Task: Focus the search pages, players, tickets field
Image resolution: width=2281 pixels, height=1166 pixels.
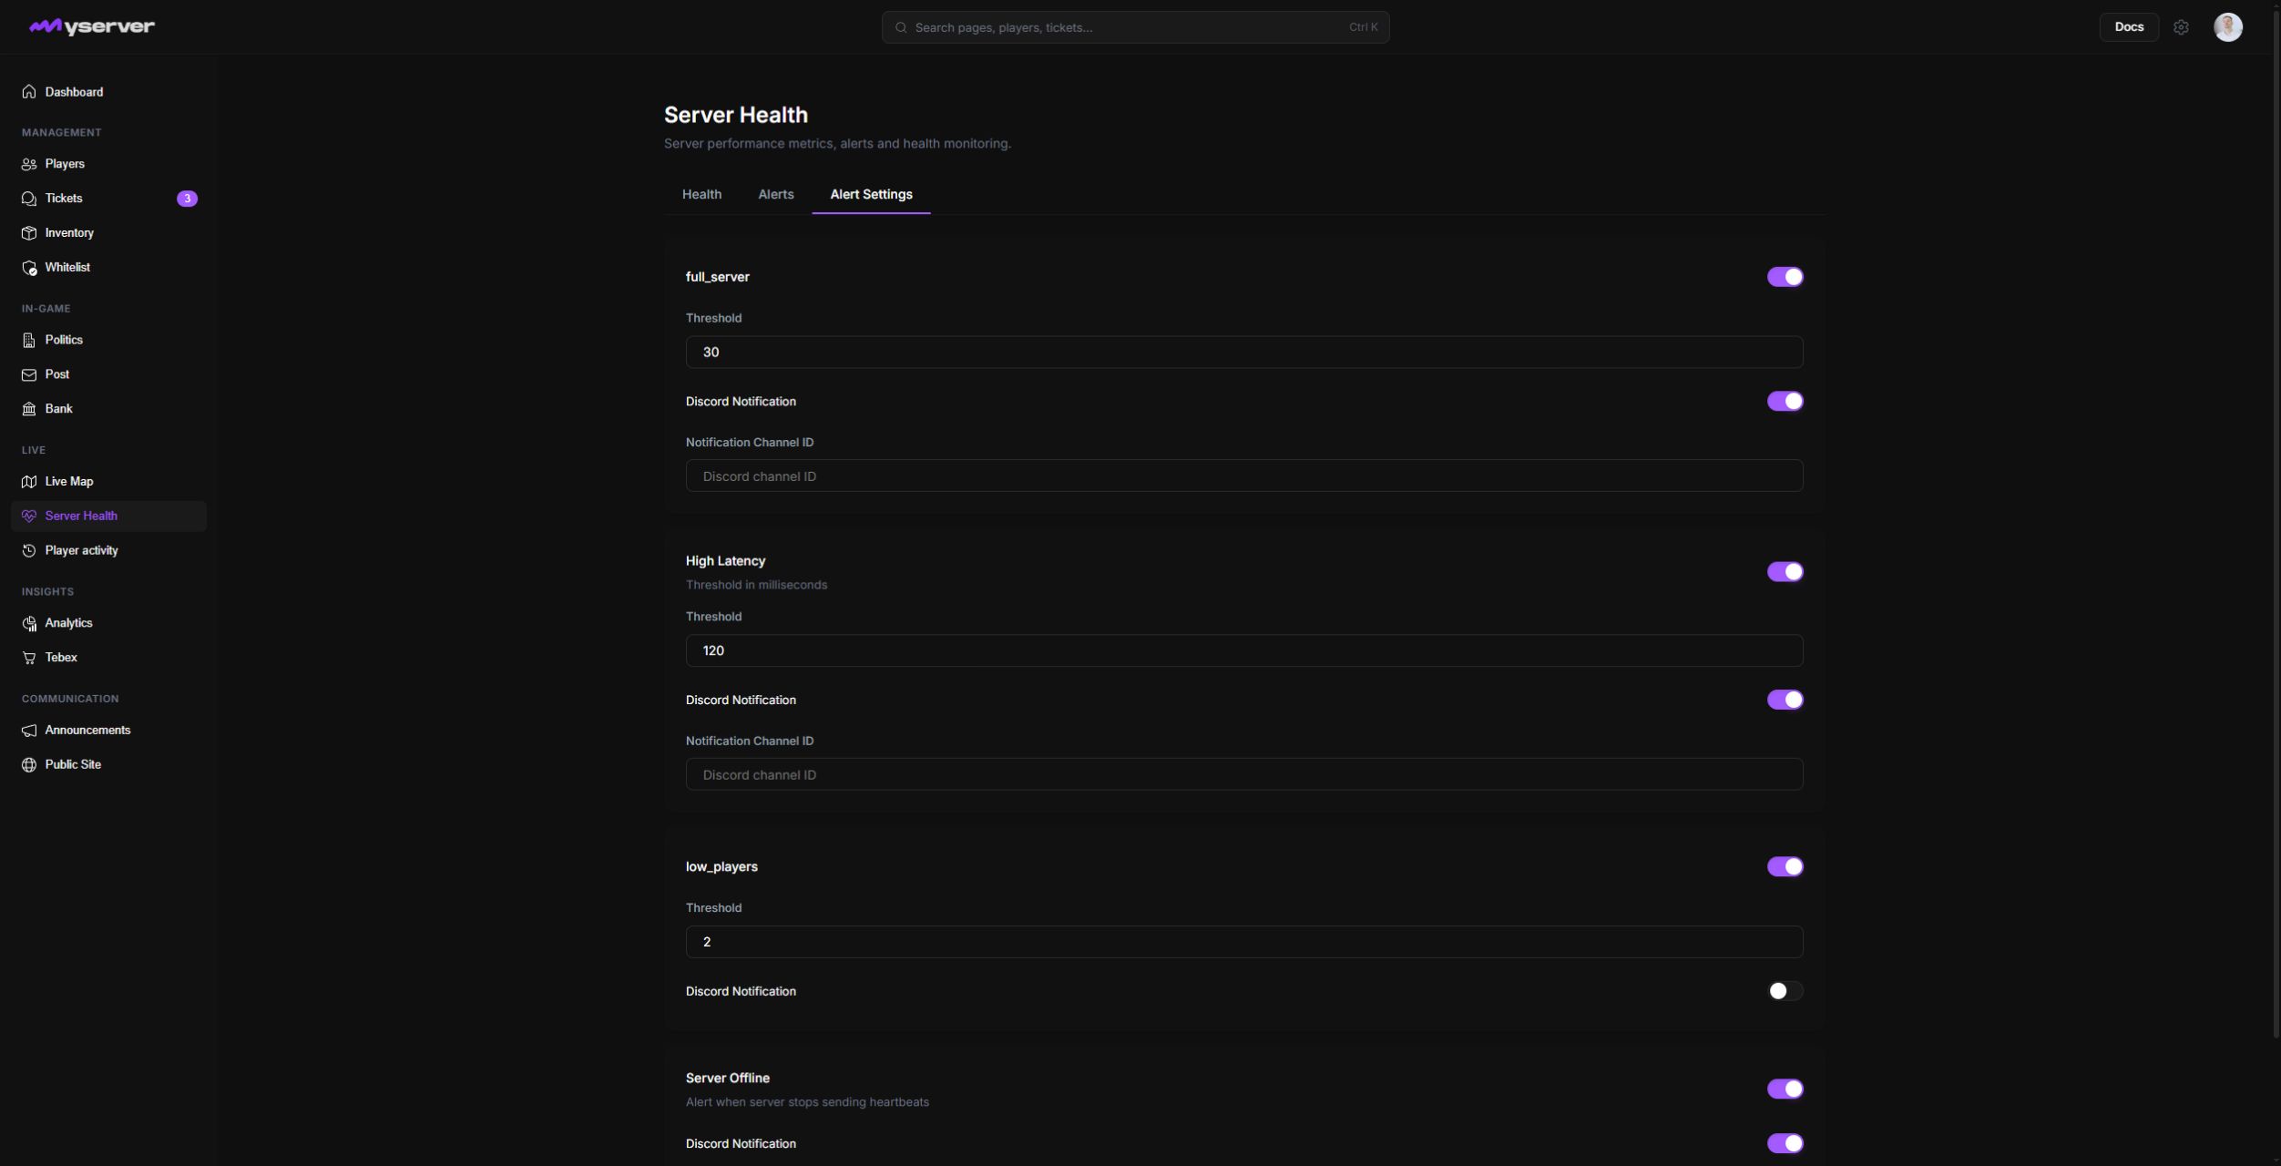Action: [1135, 27]
